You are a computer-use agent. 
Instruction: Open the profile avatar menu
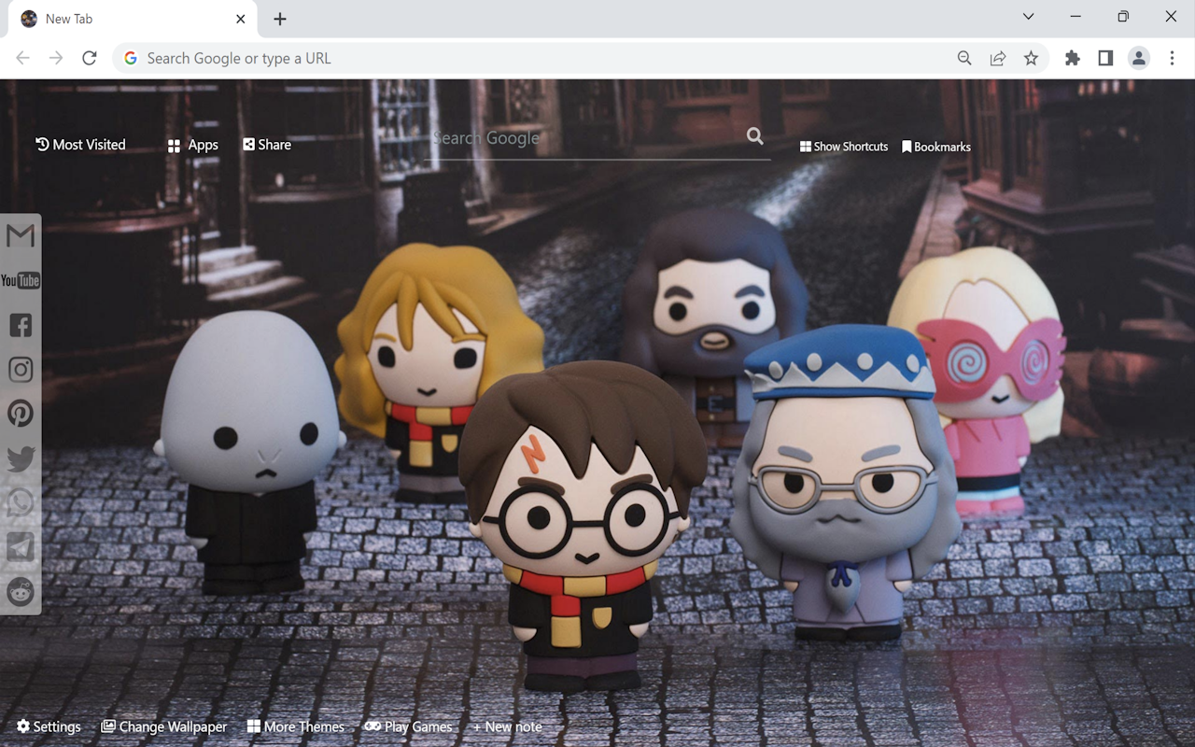pyautogui.click(x=1139, y=58)
